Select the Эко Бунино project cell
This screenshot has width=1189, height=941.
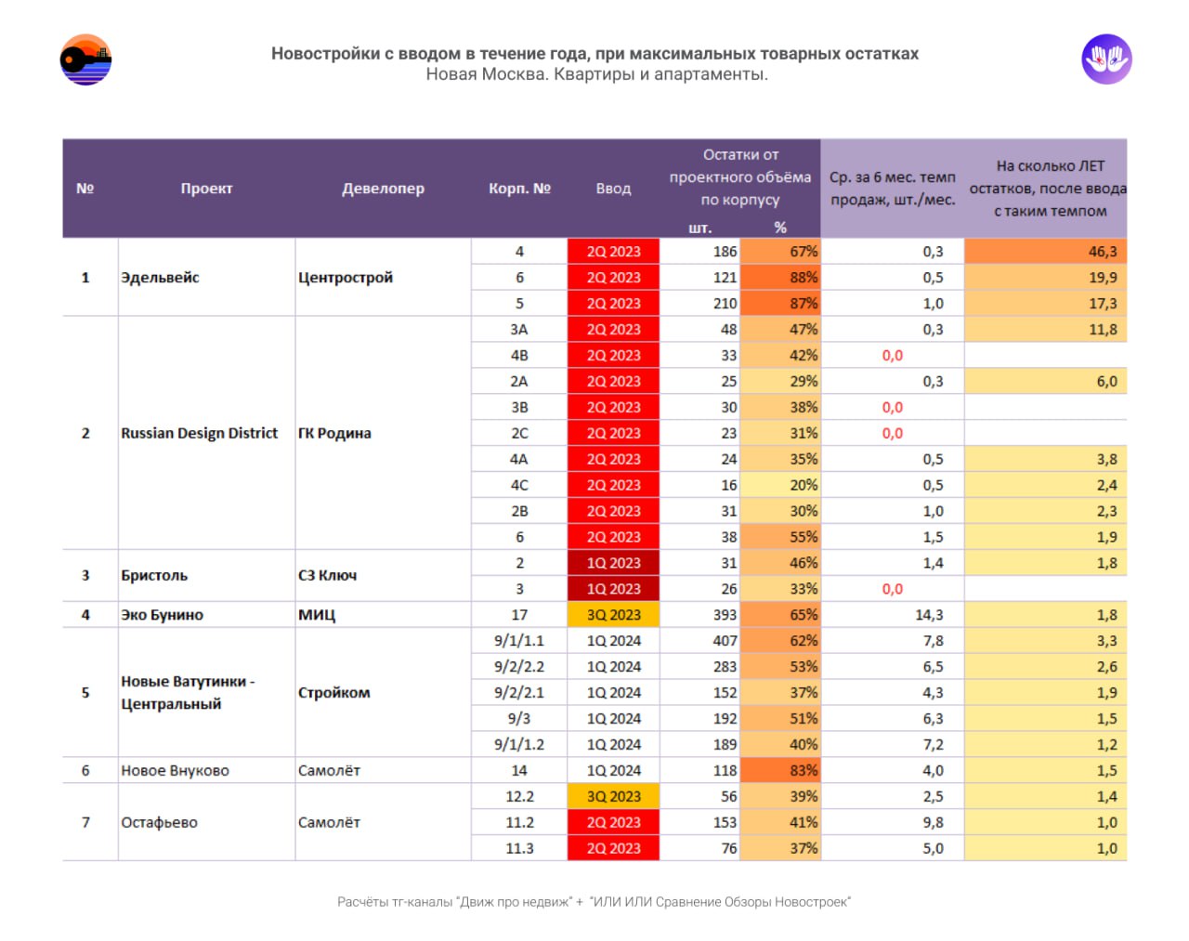pos(206,615)
